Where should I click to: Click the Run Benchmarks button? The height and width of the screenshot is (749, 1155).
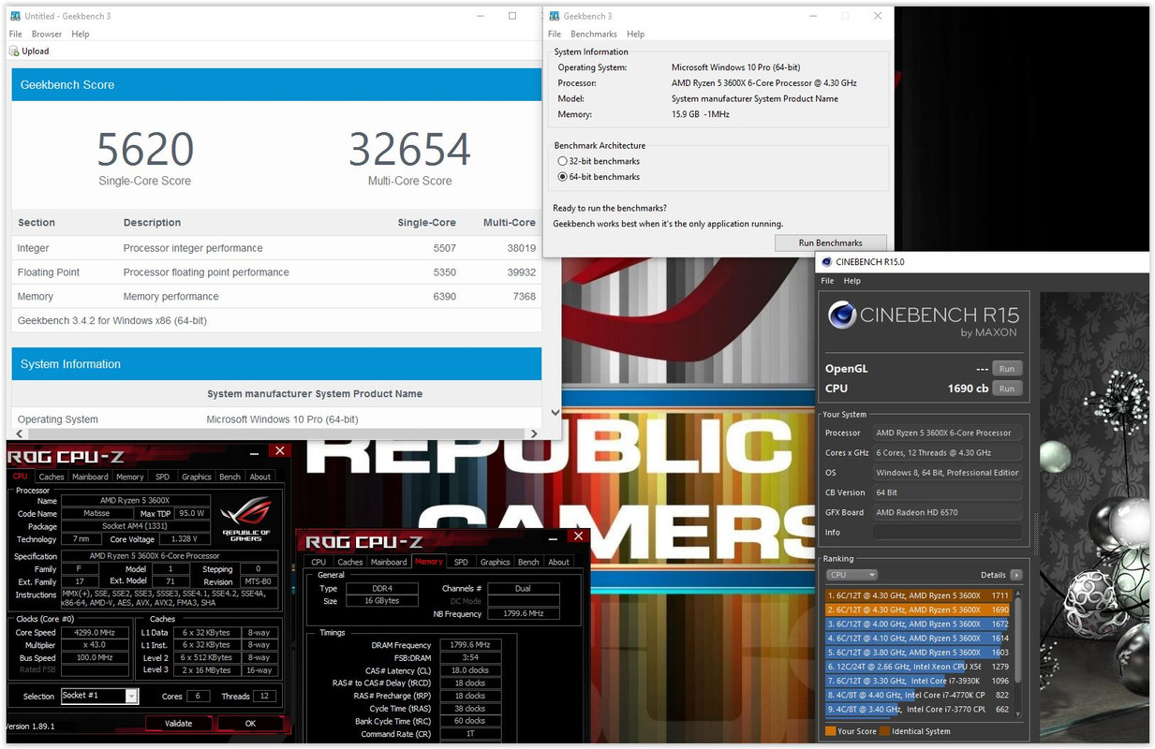[x=830, y=242]
